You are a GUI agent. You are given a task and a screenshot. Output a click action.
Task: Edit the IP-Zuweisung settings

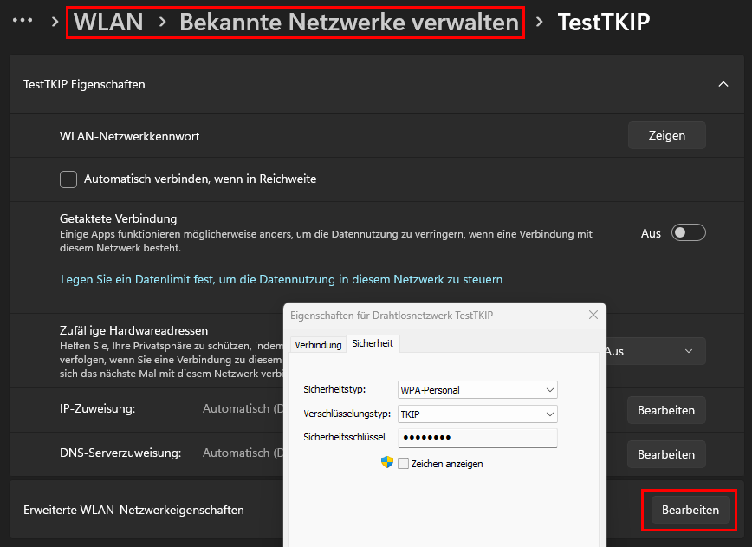point(665,410)
